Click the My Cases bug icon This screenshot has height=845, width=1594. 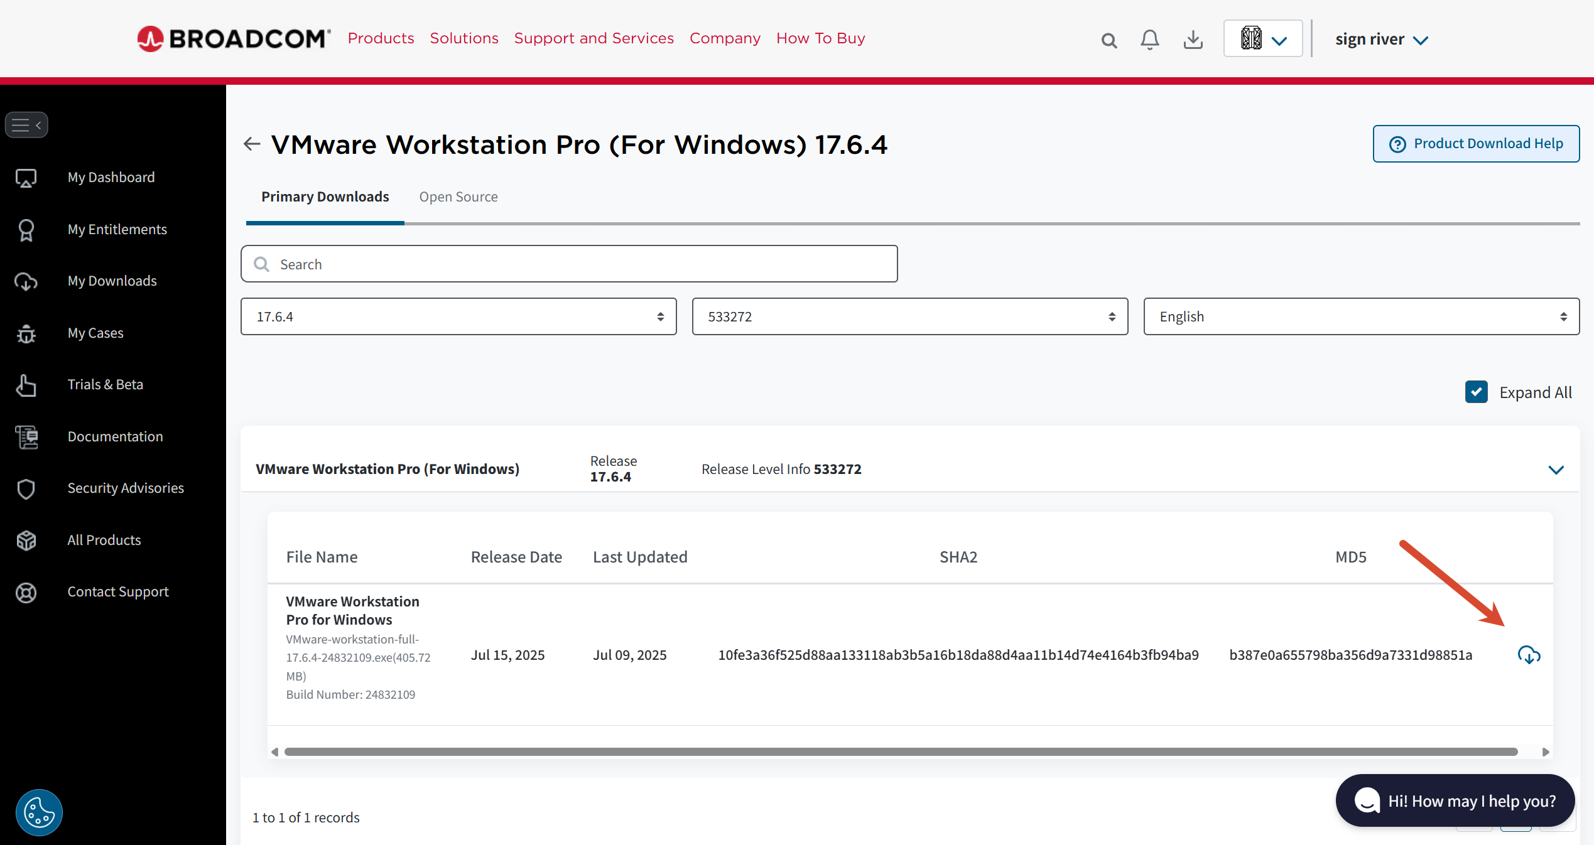pyautogui.click(x=26, y=333)
